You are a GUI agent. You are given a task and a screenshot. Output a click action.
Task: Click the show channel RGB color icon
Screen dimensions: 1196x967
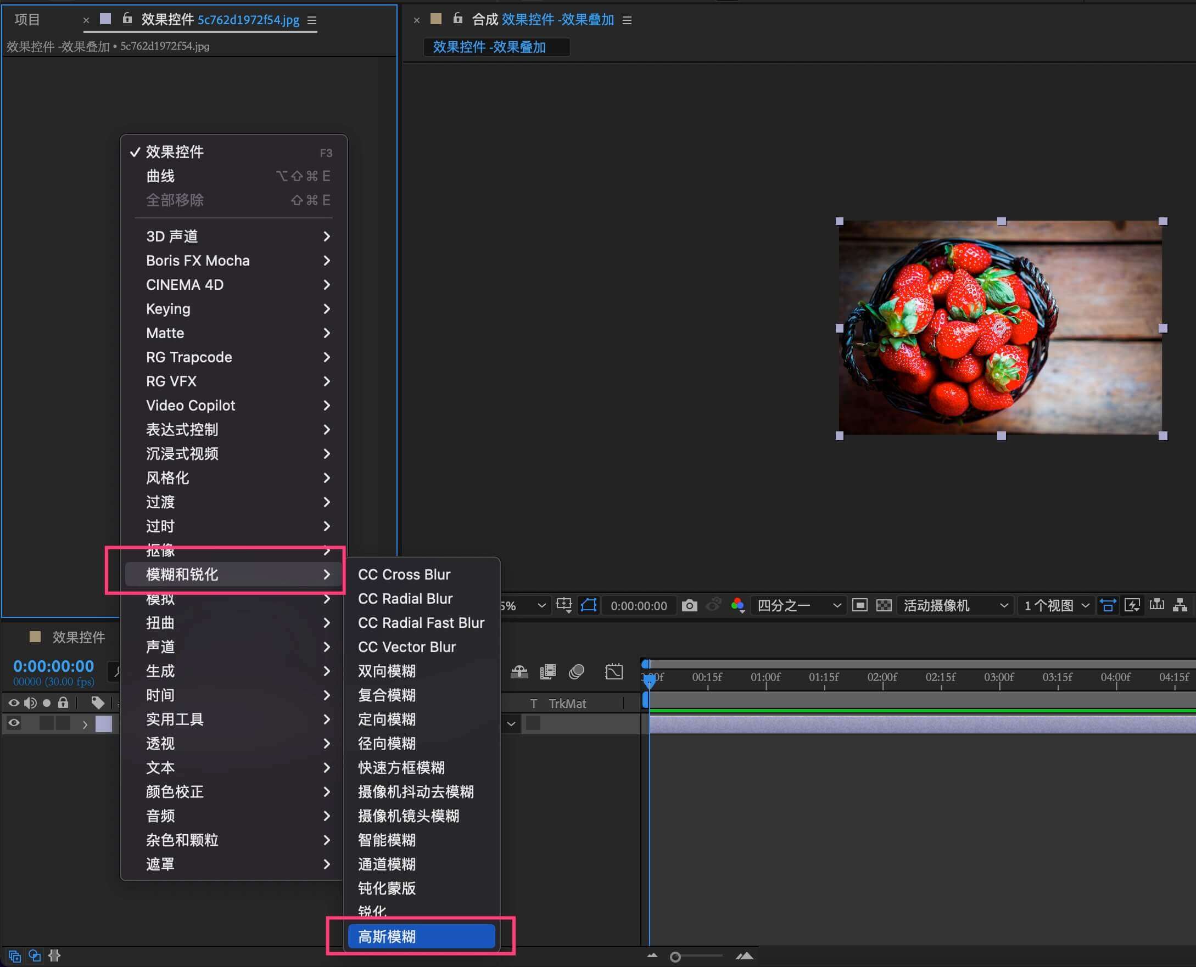[737, 605]
